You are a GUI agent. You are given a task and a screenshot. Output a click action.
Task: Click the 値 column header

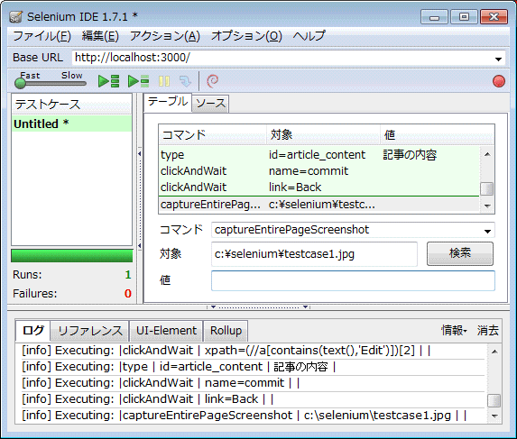pos(438,134)
